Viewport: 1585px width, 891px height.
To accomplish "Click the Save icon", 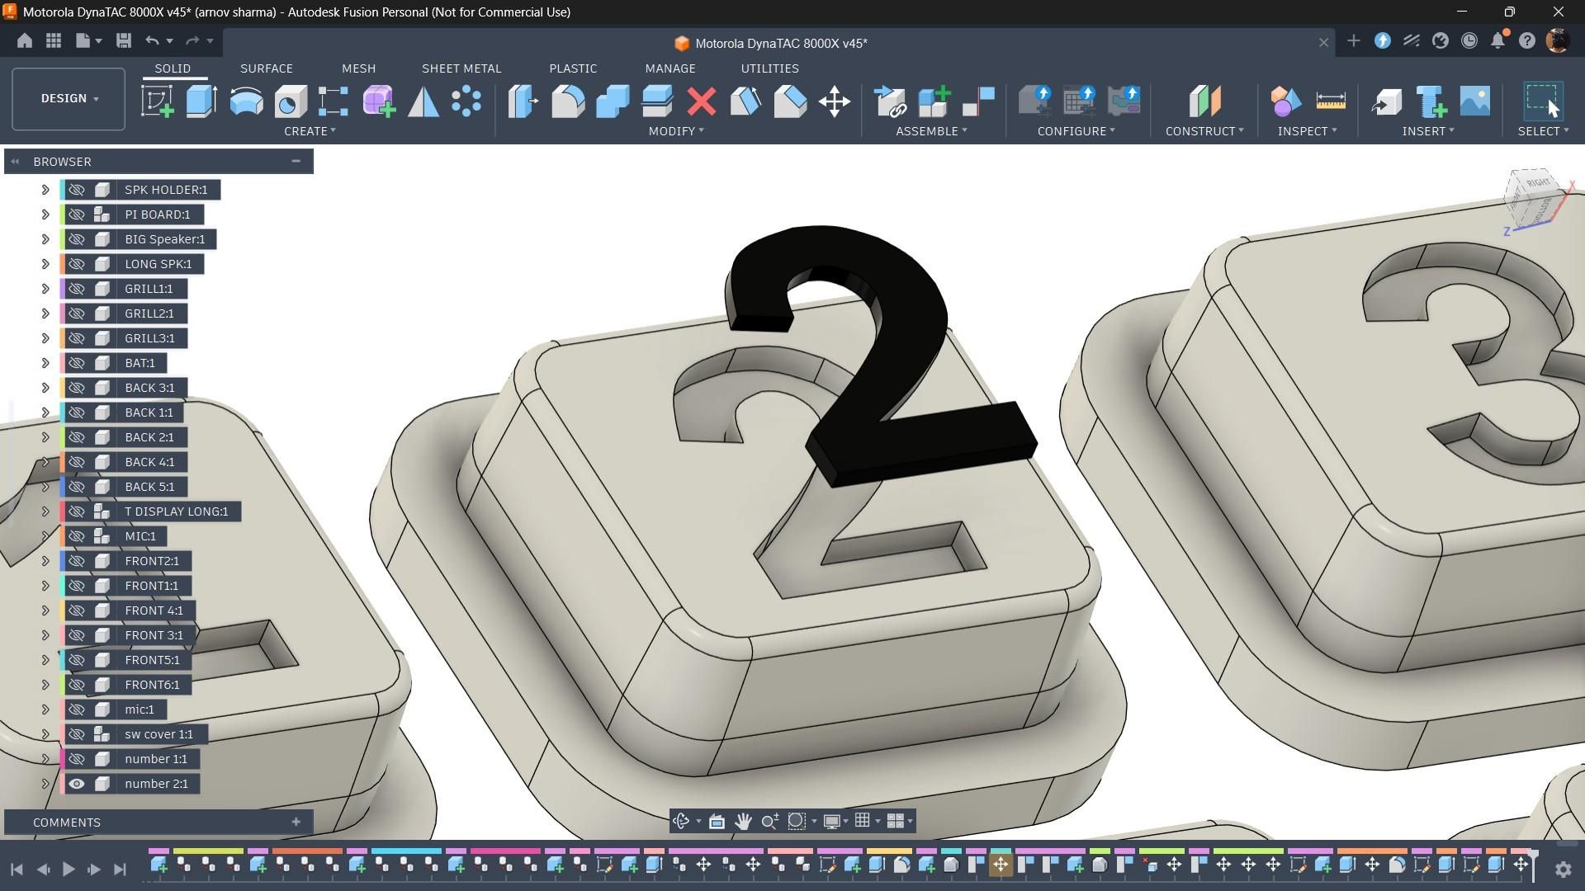I will click(x=124, y=40).
